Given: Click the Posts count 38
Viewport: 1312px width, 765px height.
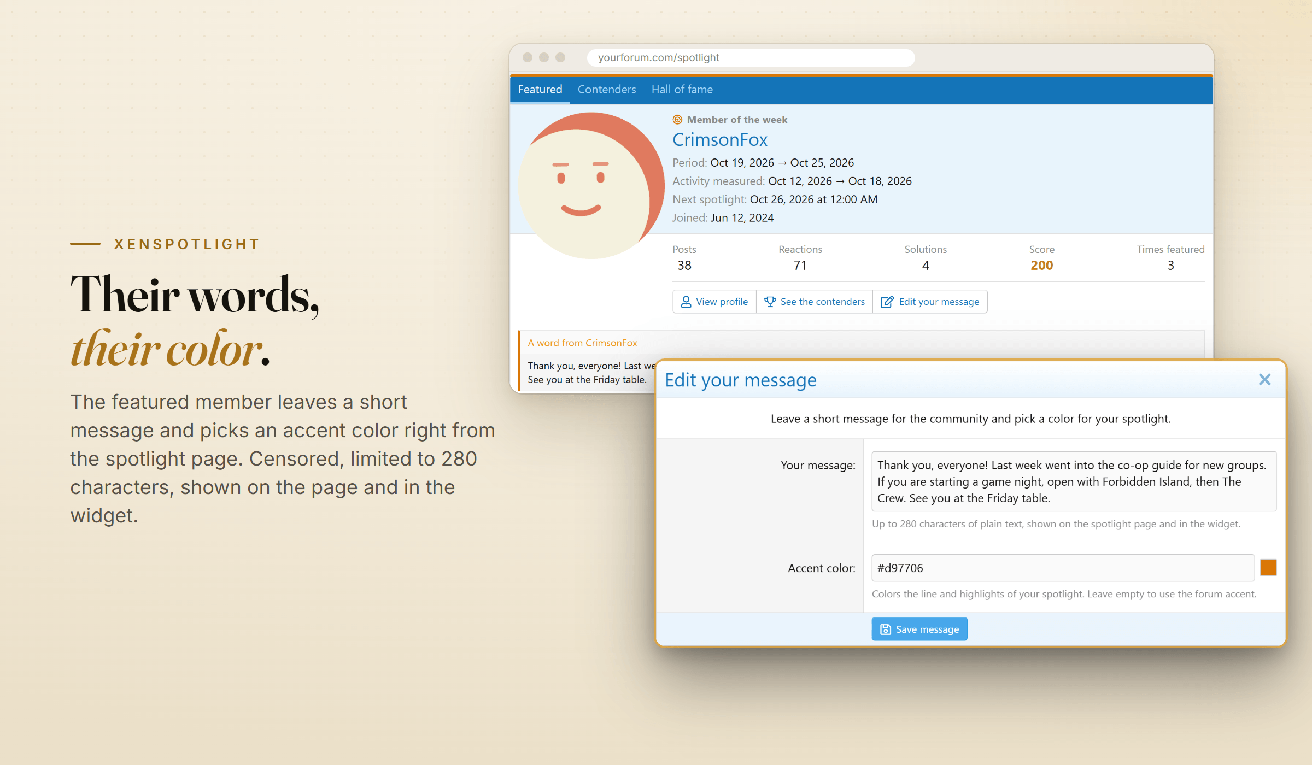Looking at the screenshot, I should (684, 266).
